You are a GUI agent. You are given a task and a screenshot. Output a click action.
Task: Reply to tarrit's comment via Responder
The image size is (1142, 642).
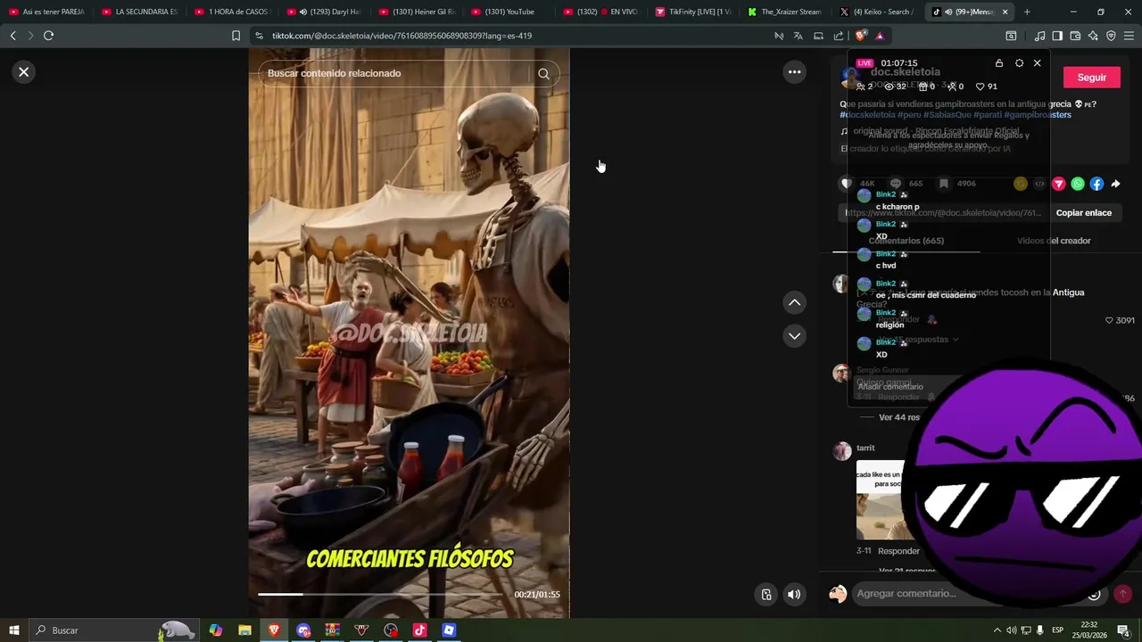pyautogui.click(x=898, y=551)
